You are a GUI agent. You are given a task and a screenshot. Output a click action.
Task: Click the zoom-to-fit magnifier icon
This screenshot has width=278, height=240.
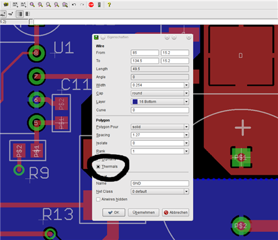point(32,4)
